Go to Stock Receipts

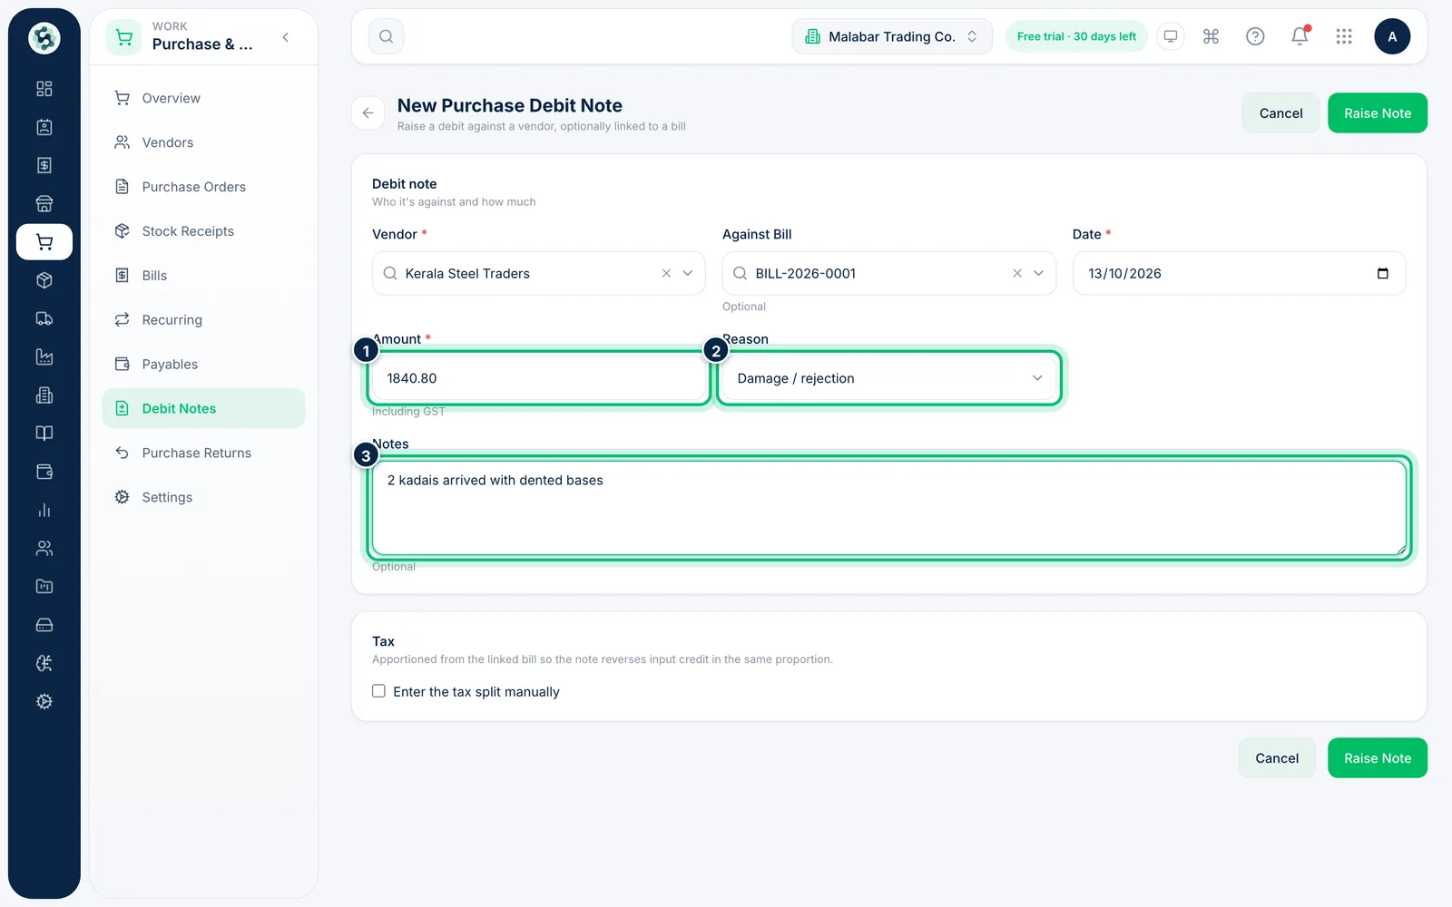[x=203, y=231]
